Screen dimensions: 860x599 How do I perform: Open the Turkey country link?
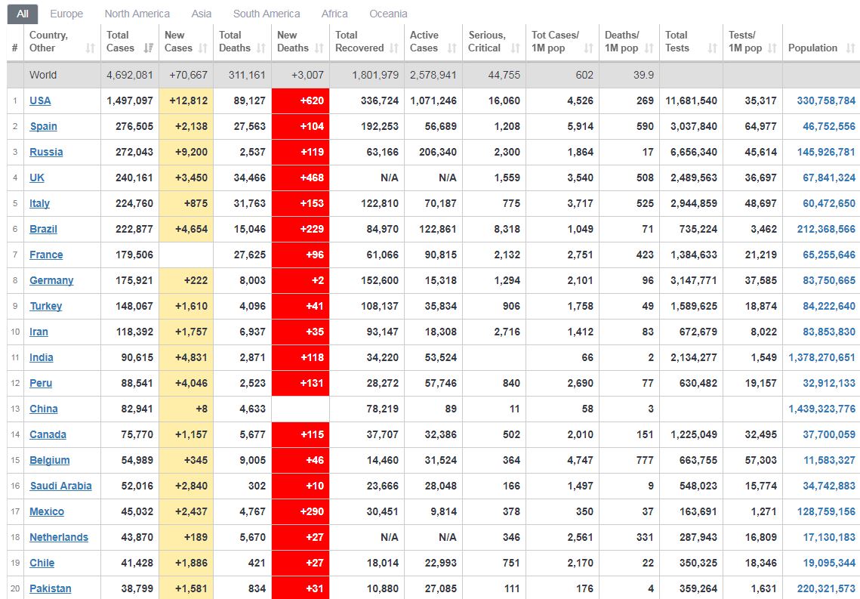pyautogui.click(x=46, y=306)
